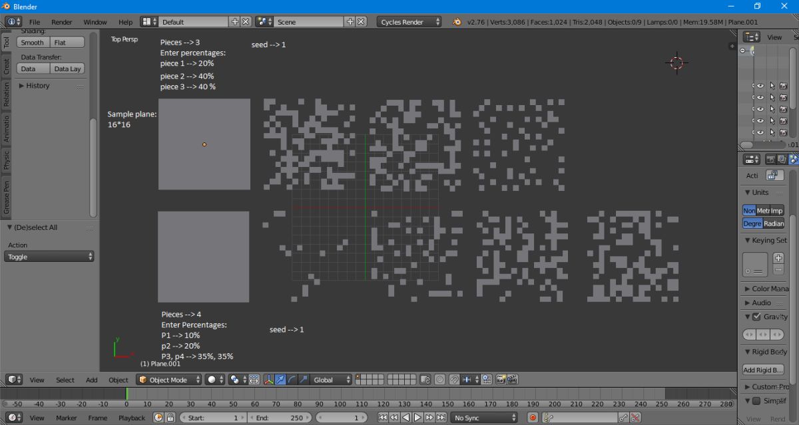This screenshot has width=799, height=425.
Task: Toggle the snap magnet icon
Action: 453,380
